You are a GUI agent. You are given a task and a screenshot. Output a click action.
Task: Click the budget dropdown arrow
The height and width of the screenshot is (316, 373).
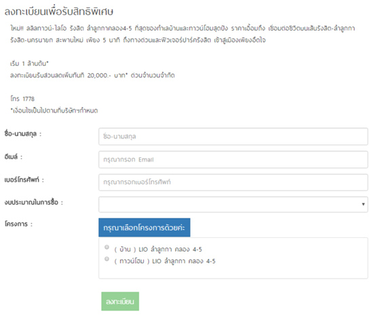pyautogui.click(x=363, y=204)
